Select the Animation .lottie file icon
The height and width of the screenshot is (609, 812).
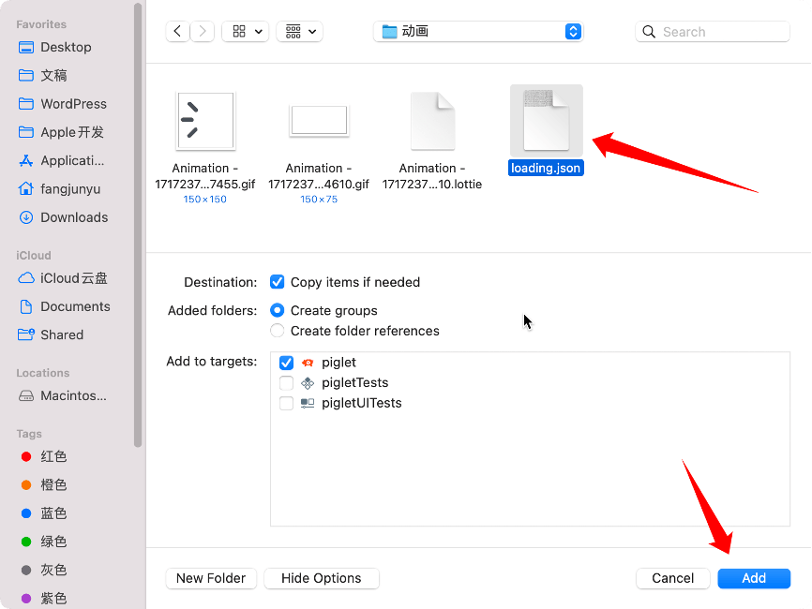point(433,121)
